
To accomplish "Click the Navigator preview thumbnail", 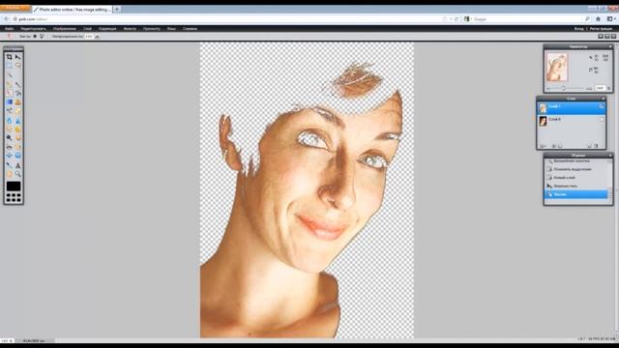I will pyautogui.click(x=557, y=68).
